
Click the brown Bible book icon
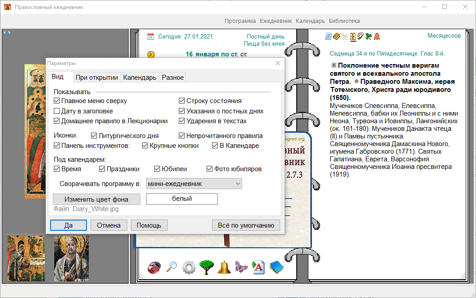(x=336, y=37)
